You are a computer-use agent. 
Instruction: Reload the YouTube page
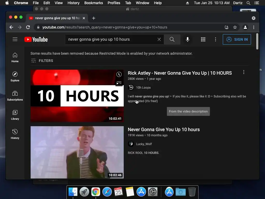pos(28,27)
